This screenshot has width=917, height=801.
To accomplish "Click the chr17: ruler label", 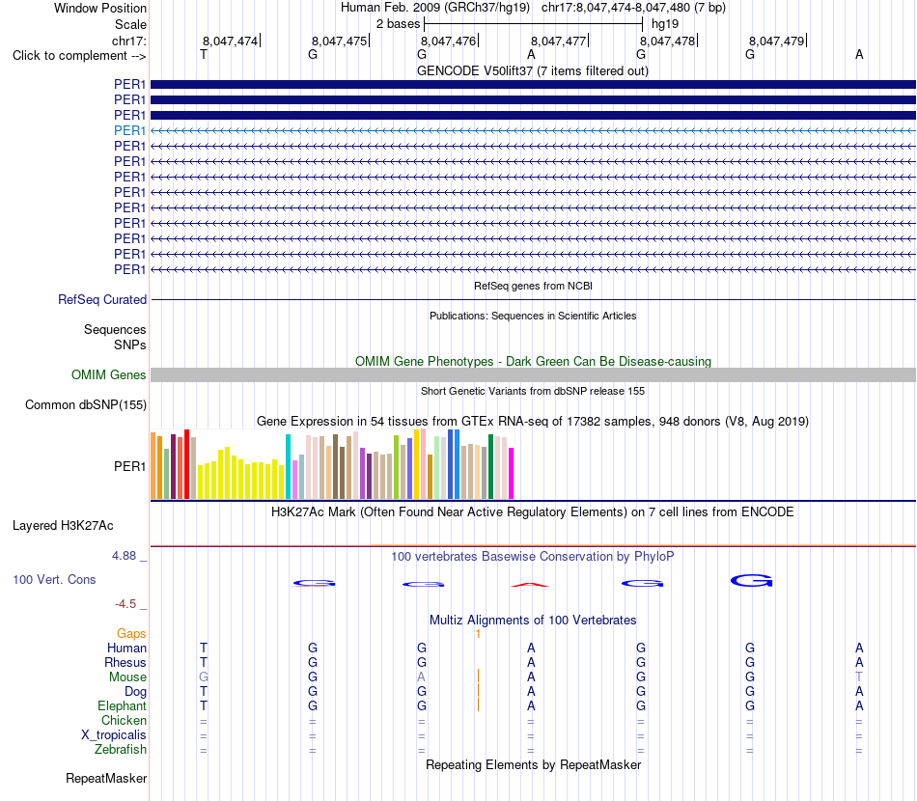I will click(128, 41).
